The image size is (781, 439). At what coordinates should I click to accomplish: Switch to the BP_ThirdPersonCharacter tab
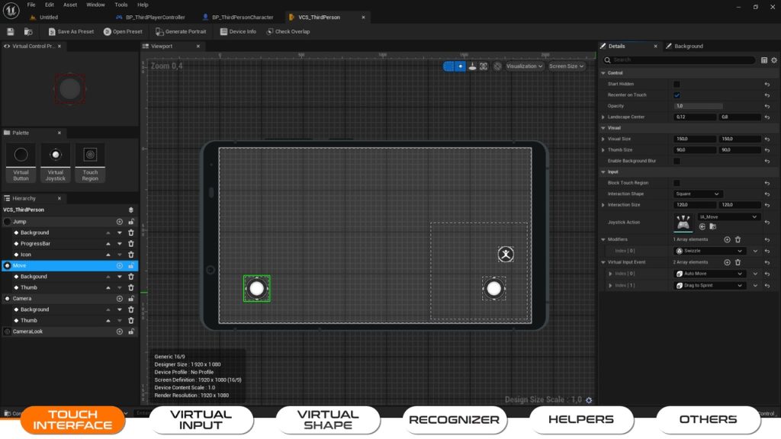click(x=242, y=17)
